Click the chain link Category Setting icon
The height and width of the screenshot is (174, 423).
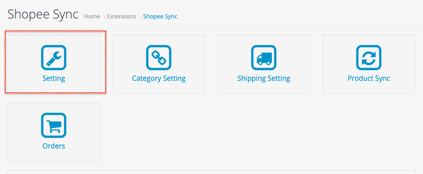(x=159, y=57)
